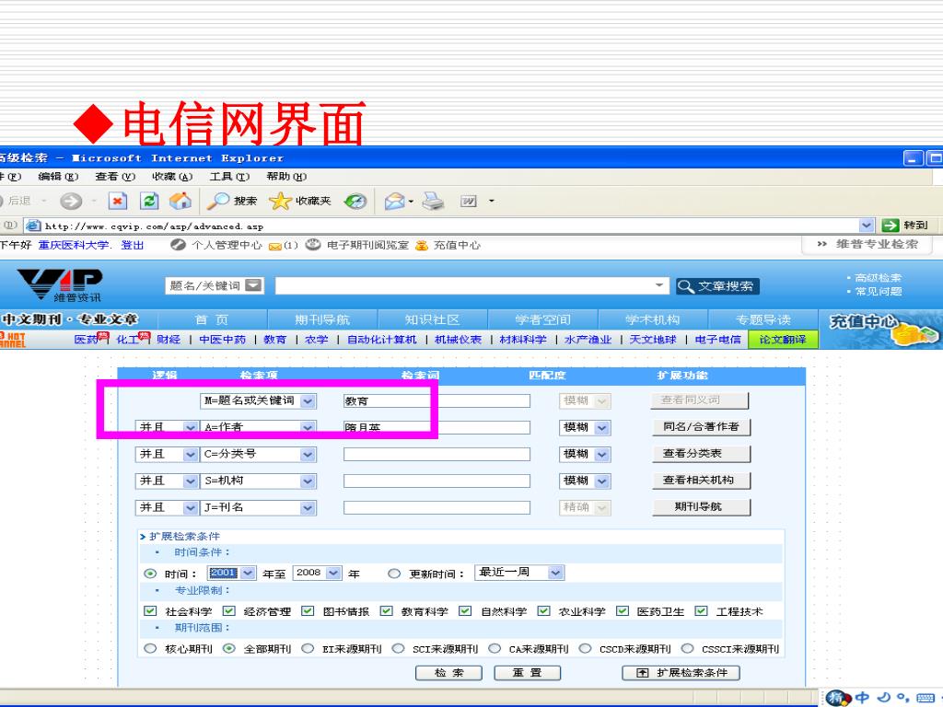Click the 扩展检索条件 button

point(681,673)
